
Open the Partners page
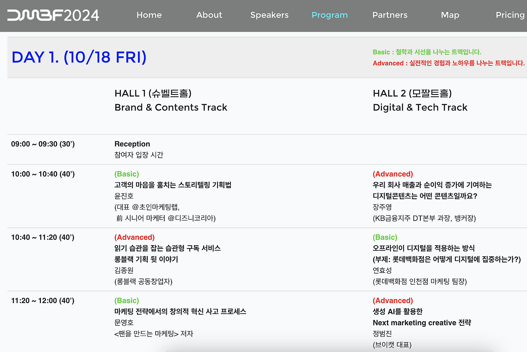[389, 15]
